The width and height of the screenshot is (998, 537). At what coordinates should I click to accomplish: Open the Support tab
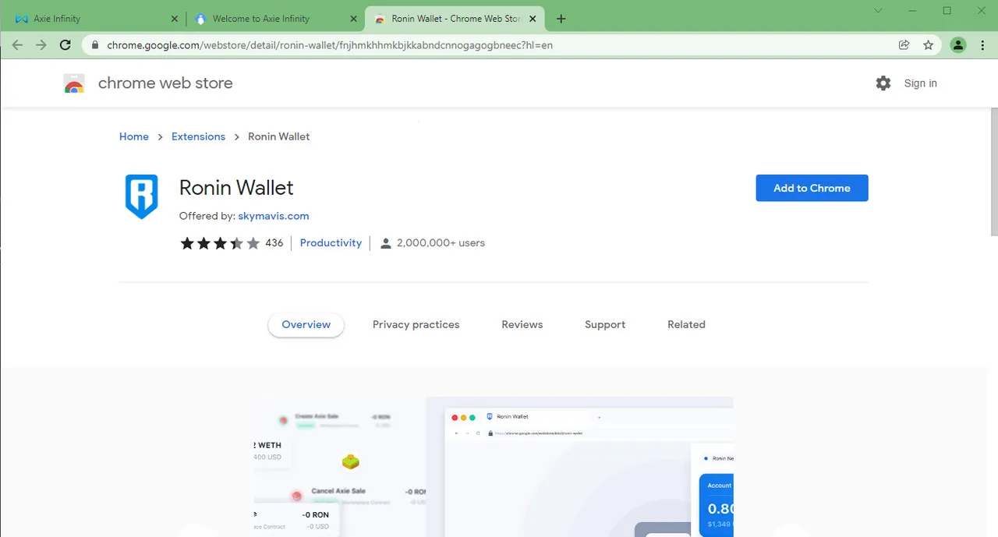point(605,325)
